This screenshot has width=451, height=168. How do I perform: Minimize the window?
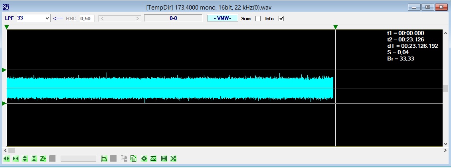[x=414, y=7]
